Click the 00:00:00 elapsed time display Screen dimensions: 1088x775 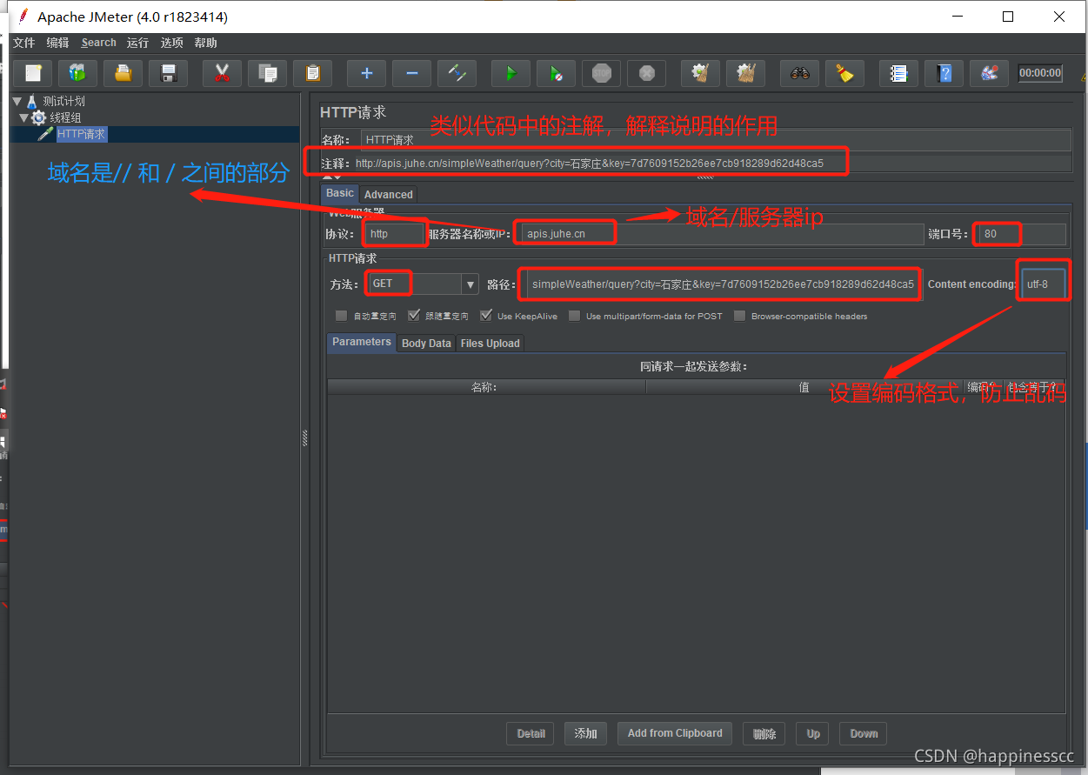point(1041,73)
